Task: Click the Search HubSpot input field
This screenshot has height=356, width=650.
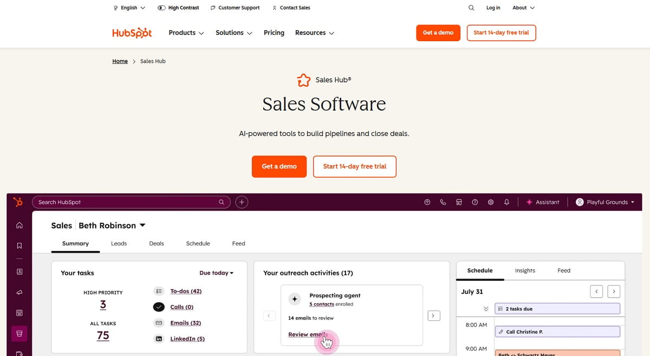Action: click(131, 202)
